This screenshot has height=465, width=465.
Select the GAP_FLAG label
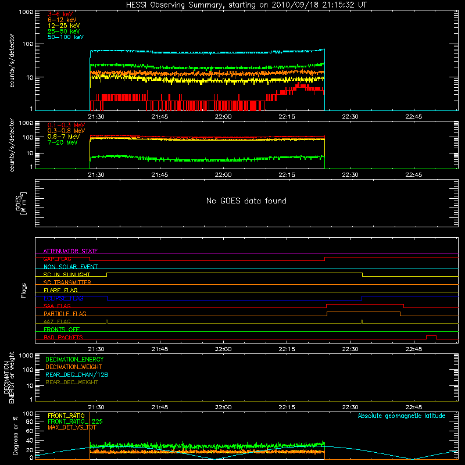point(57,259)
